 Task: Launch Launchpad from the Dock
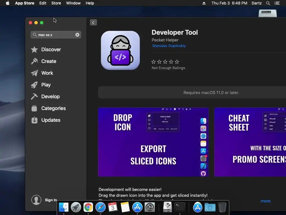click(76, 207)
